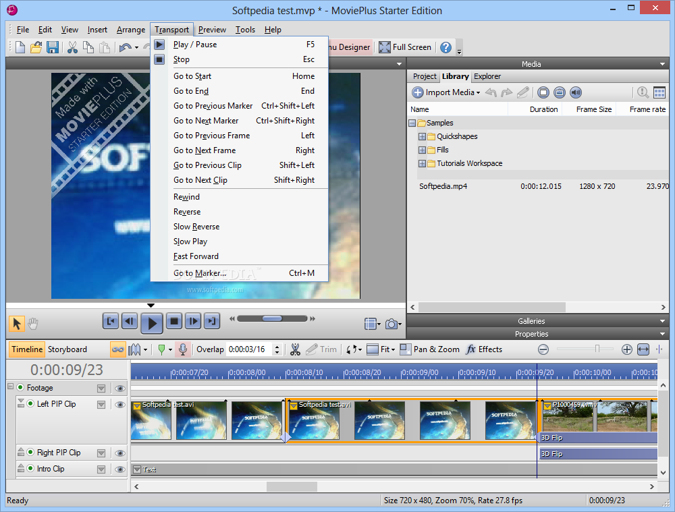Expand the Quickshapes folder
The height and width of the screenshot is (512, 675).
click(x=422, y=136)
